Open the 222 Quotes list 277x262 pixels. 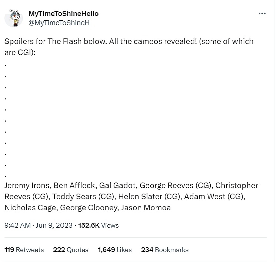tap(71, 250)
